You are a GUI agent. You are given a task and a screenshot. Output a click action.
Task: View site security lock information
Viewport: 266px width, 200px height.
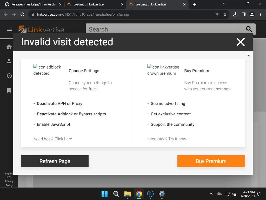point(33,15)
